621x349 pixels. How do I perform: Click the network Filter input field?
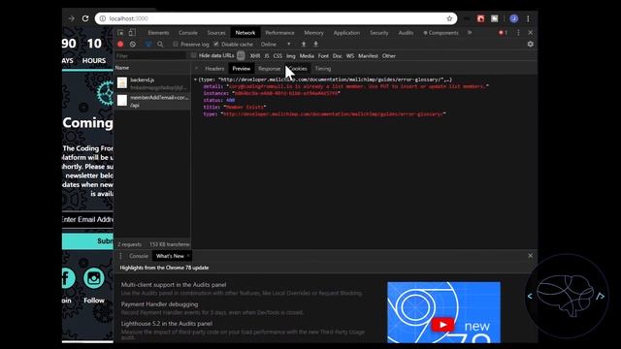coord(150,56)
